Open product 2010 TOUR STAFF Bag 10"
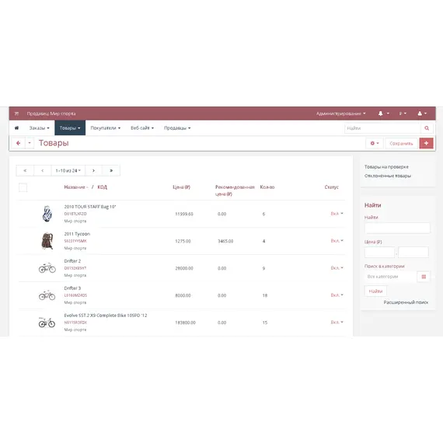Screen dimensions: 443x443 (x=90, y=207)
